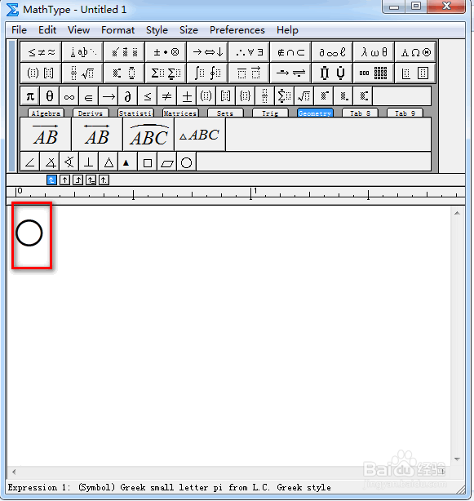Insert the vector AB with right arrow
Viewport: 474px width, 501px height.
click(46, 134)
